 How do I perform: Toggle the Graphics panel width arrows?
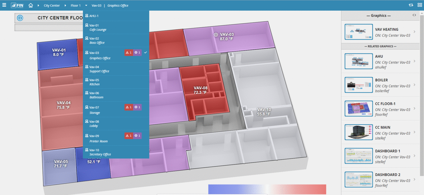coord(414,15)
